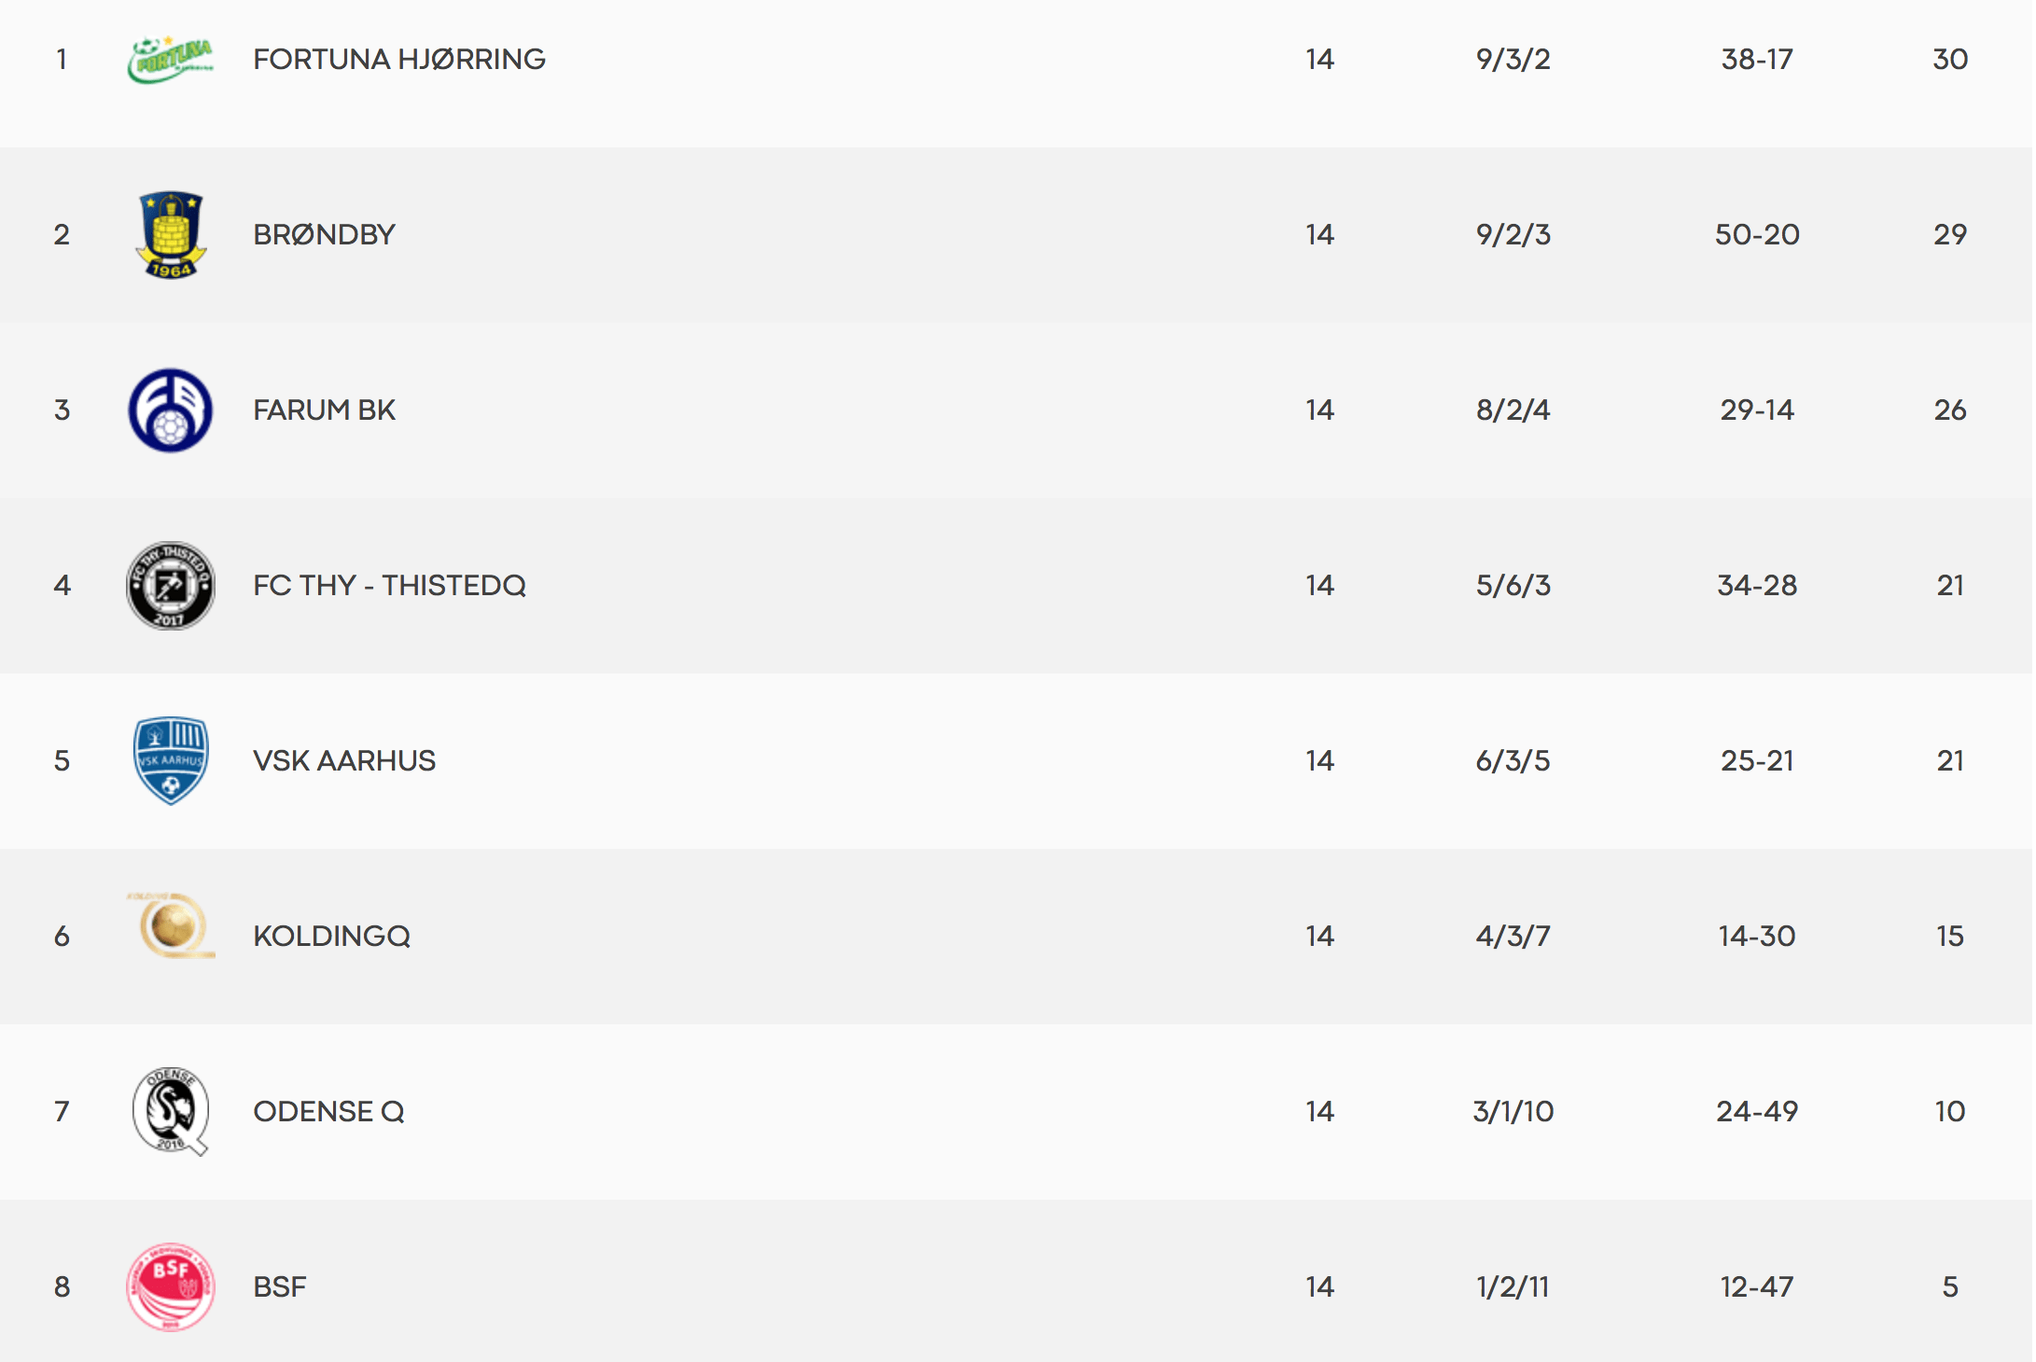Select the FC THY - THISTEDQ team name
2036x1362 pixels.
point(390,586)
